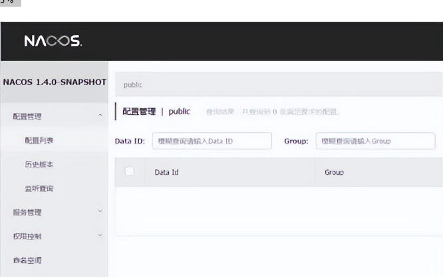Open 监听查询 in sidebar
The width and height of the screenshot is (443, 277).
(x=39, y=189)
